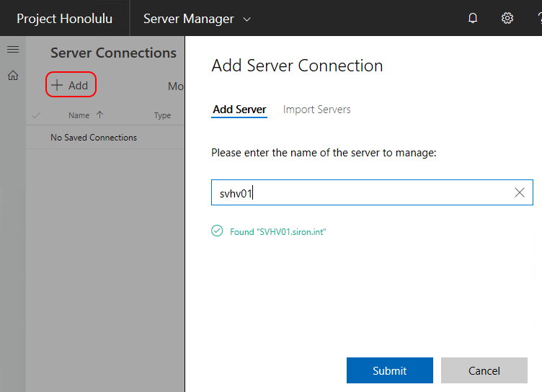The height and width of the screenshot is (392, 542).
Task: Click the Add connection button
Action: click(71, 85)
